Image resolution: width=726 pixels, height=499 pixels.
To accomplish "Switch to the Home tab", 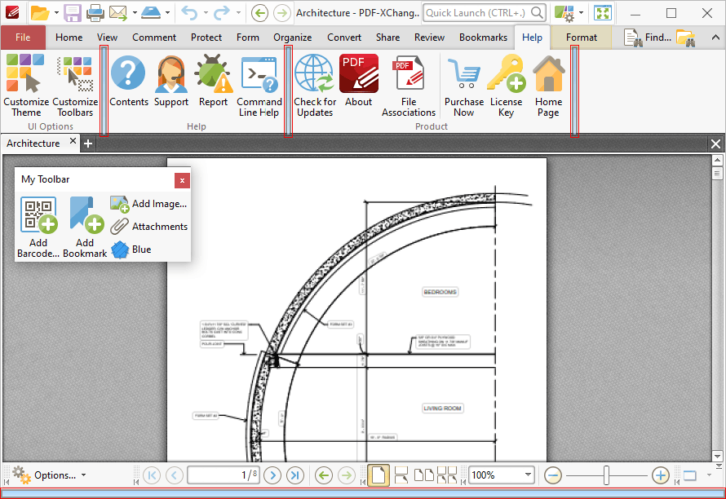I will pyautogui.click(x=69, y=38).
